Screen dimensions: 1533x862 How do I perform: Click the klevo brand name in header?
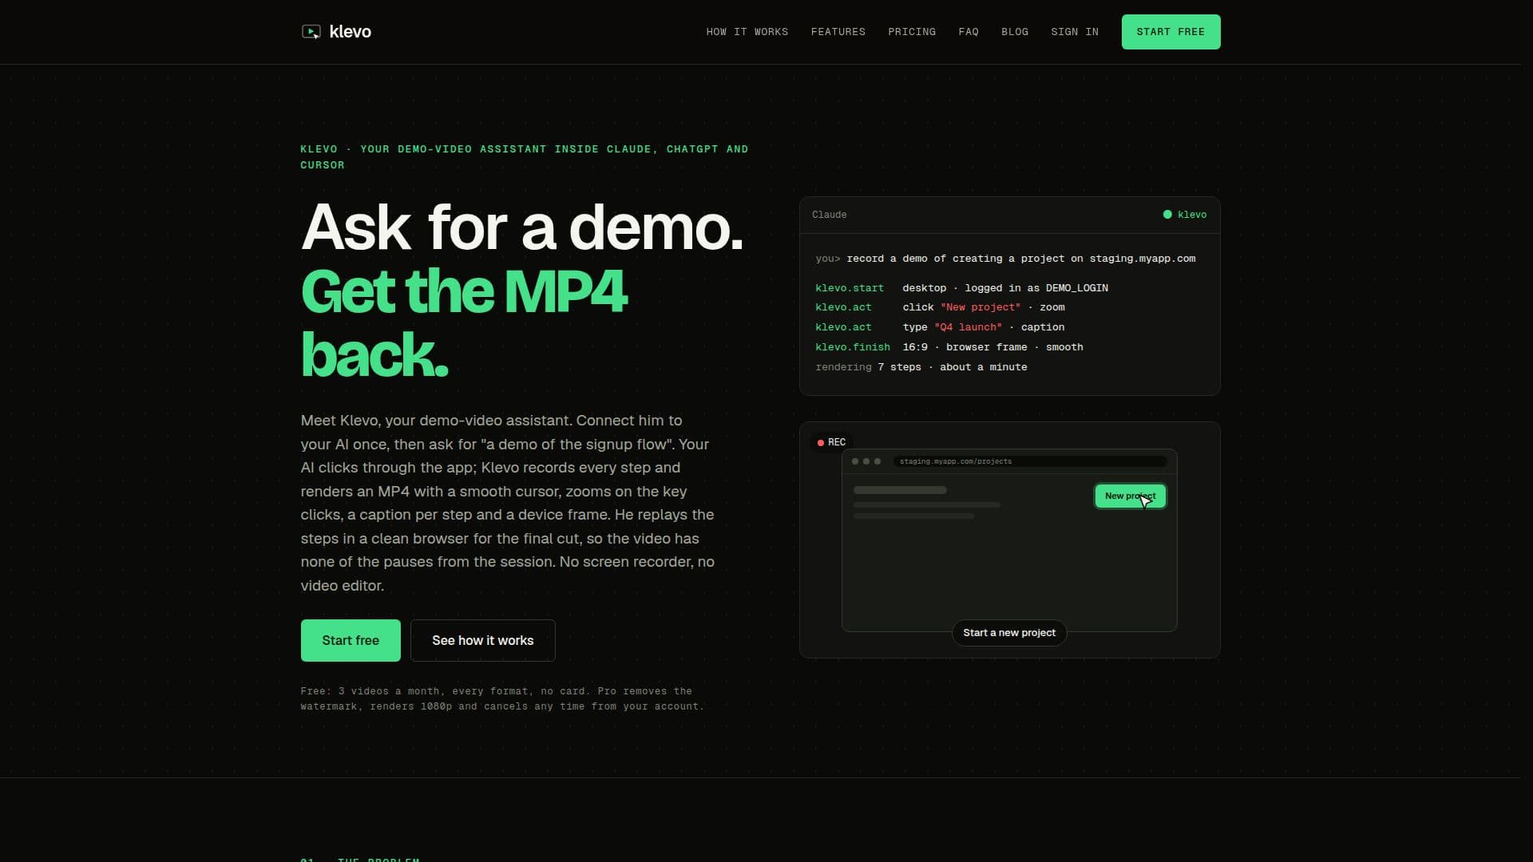click(x=350, y=32)
